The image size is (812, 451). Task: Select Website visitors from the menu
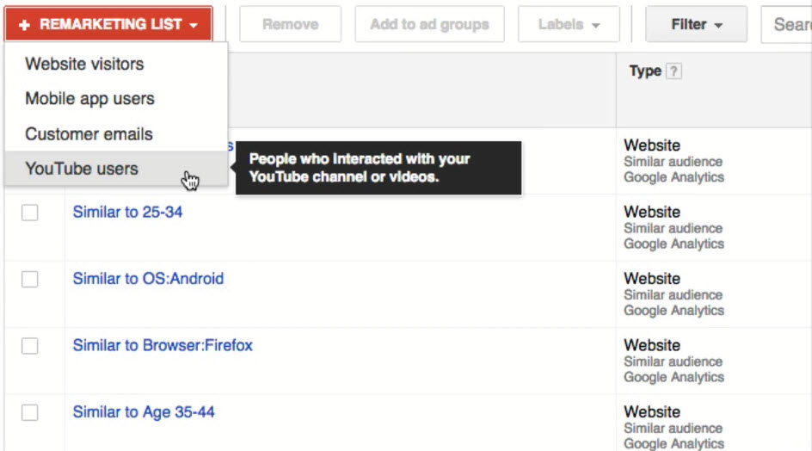pos(84,64)
